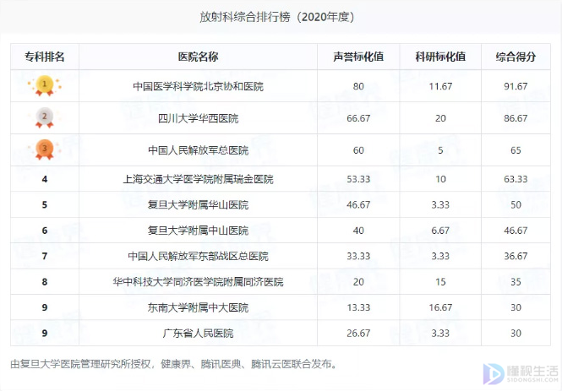Select 中国医学科学院北京协和医院 hospital name
The width and height of the screenshot is (562, 391).
(x=198, y=86)
